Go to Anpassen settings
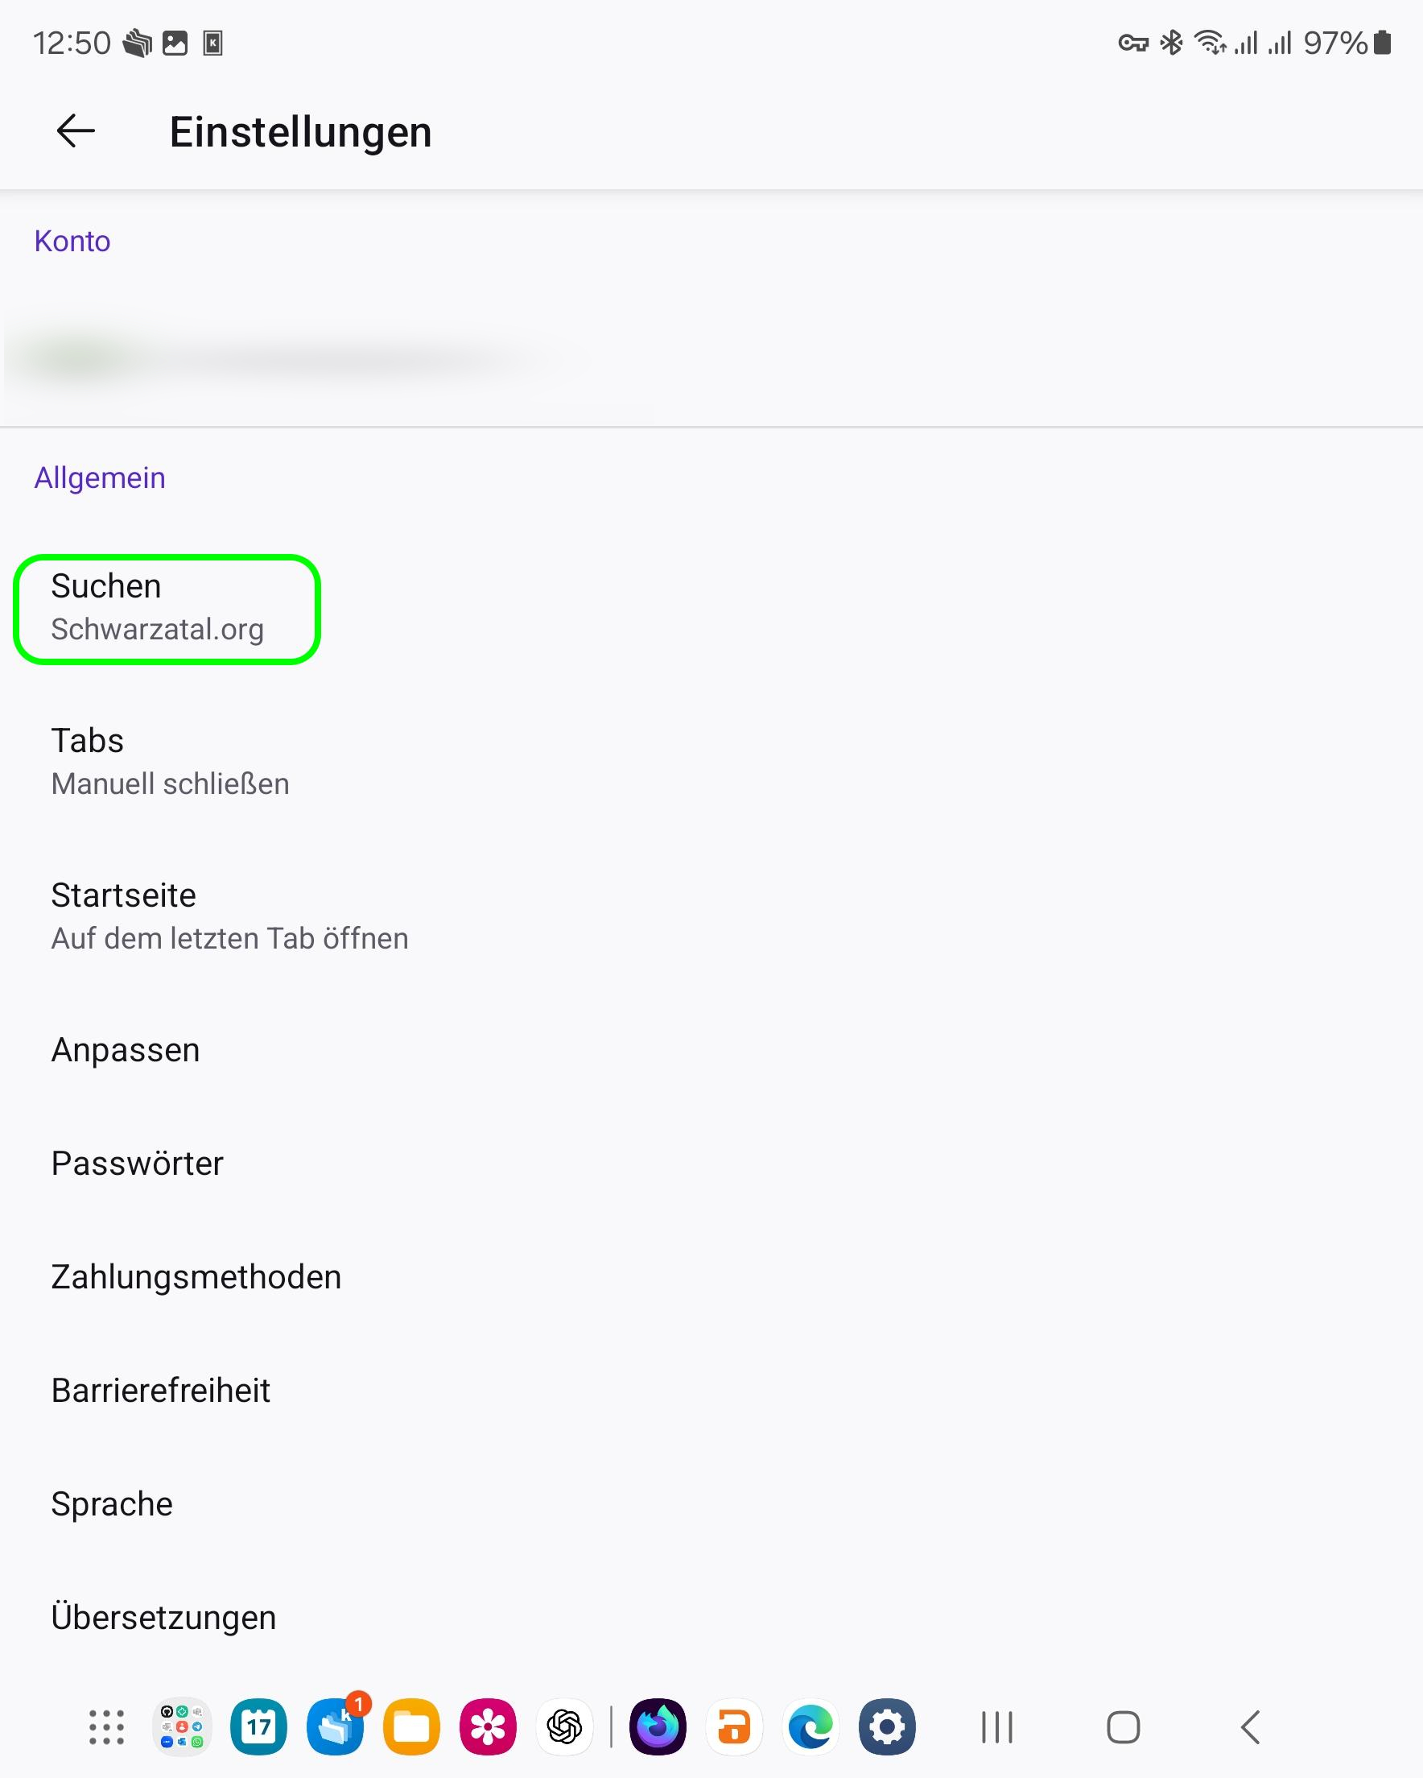 tap(126, 1050)
